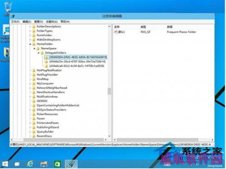
Task: Click the 类型 column header
Action: click(x=143, y=27)
